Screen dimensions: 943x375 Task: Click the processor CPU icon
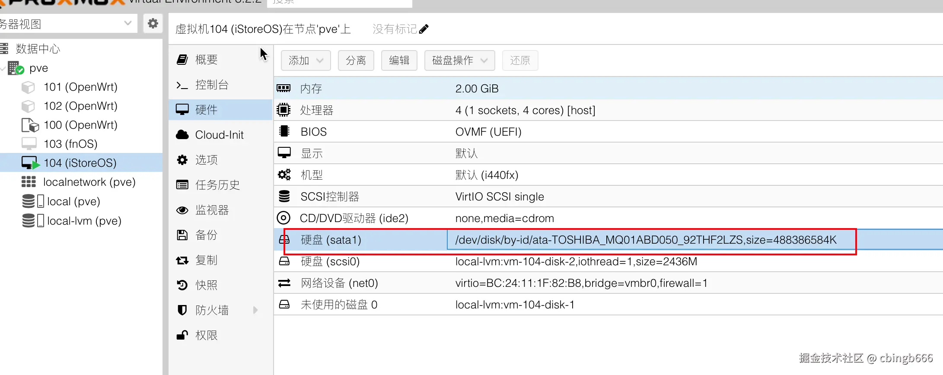(x=284, y=110)
